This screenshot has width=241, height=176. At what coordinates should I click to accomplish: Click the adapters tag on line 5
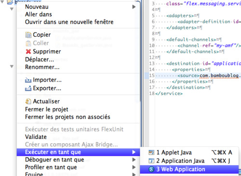click(x=180, y=15)
